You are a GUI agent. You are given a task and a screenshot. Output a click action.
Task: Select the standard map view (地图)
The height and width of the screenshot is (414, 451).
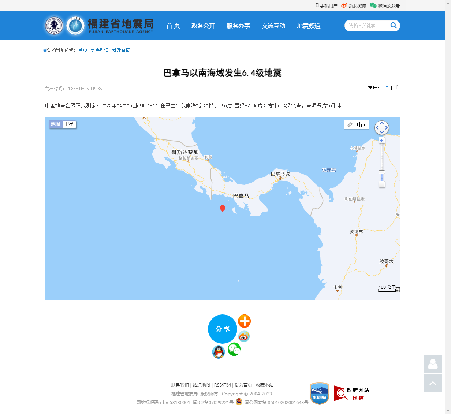[56, 124]
